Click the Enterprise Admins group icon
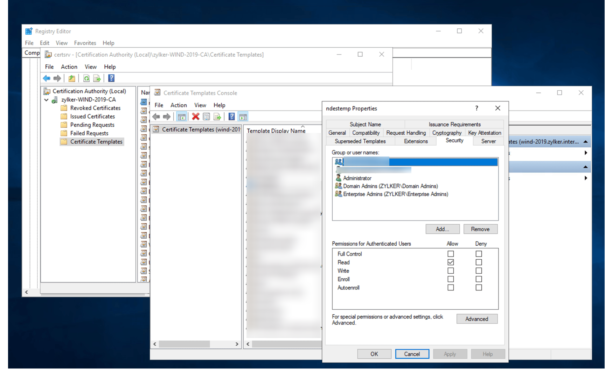This screenshot has height=372, width=612. [339, 194]
